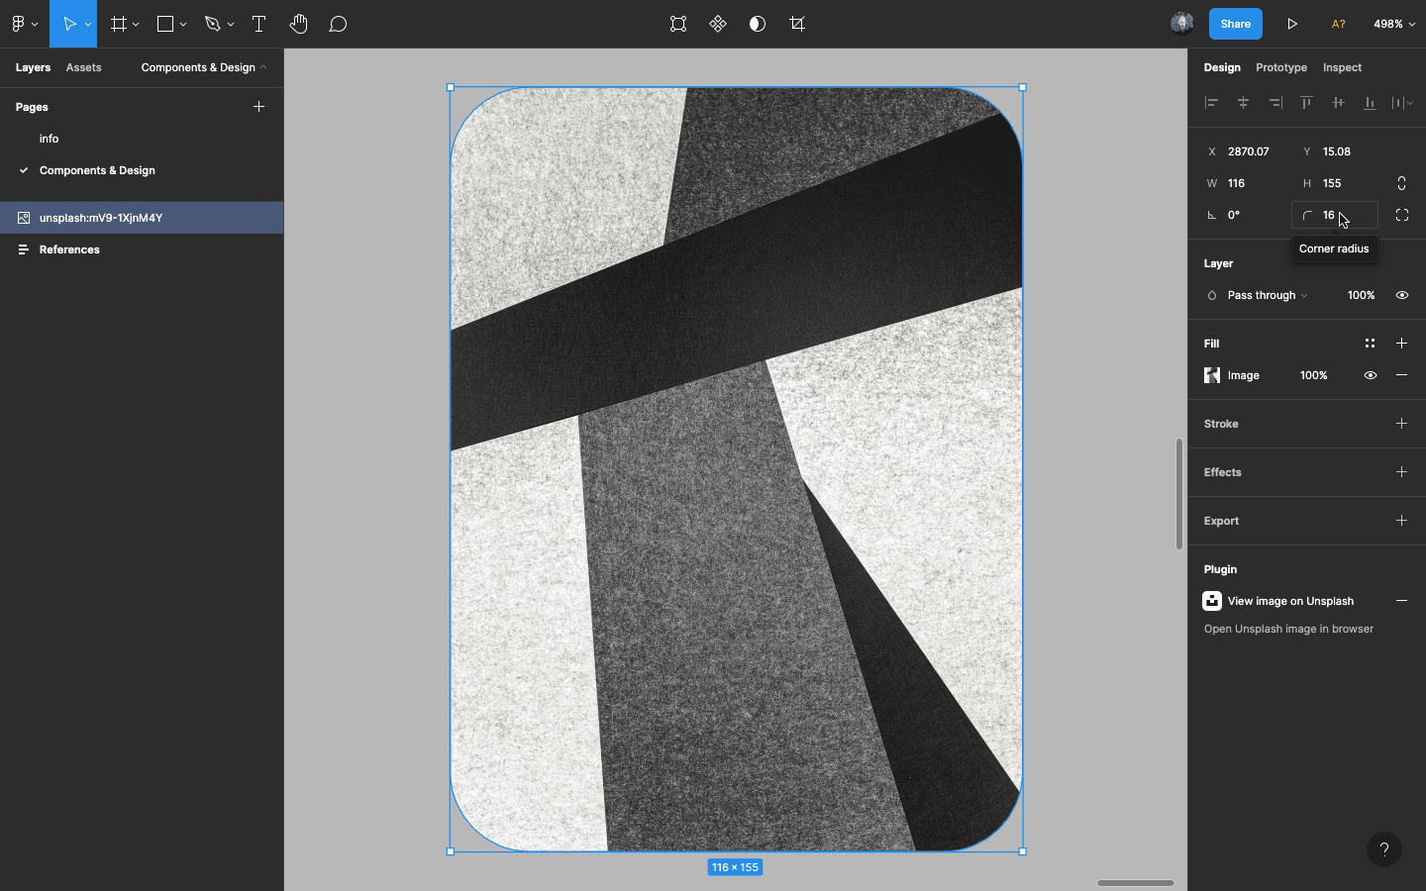
Task: Click the Crop image icon
Action: click(x=797, y=24)
